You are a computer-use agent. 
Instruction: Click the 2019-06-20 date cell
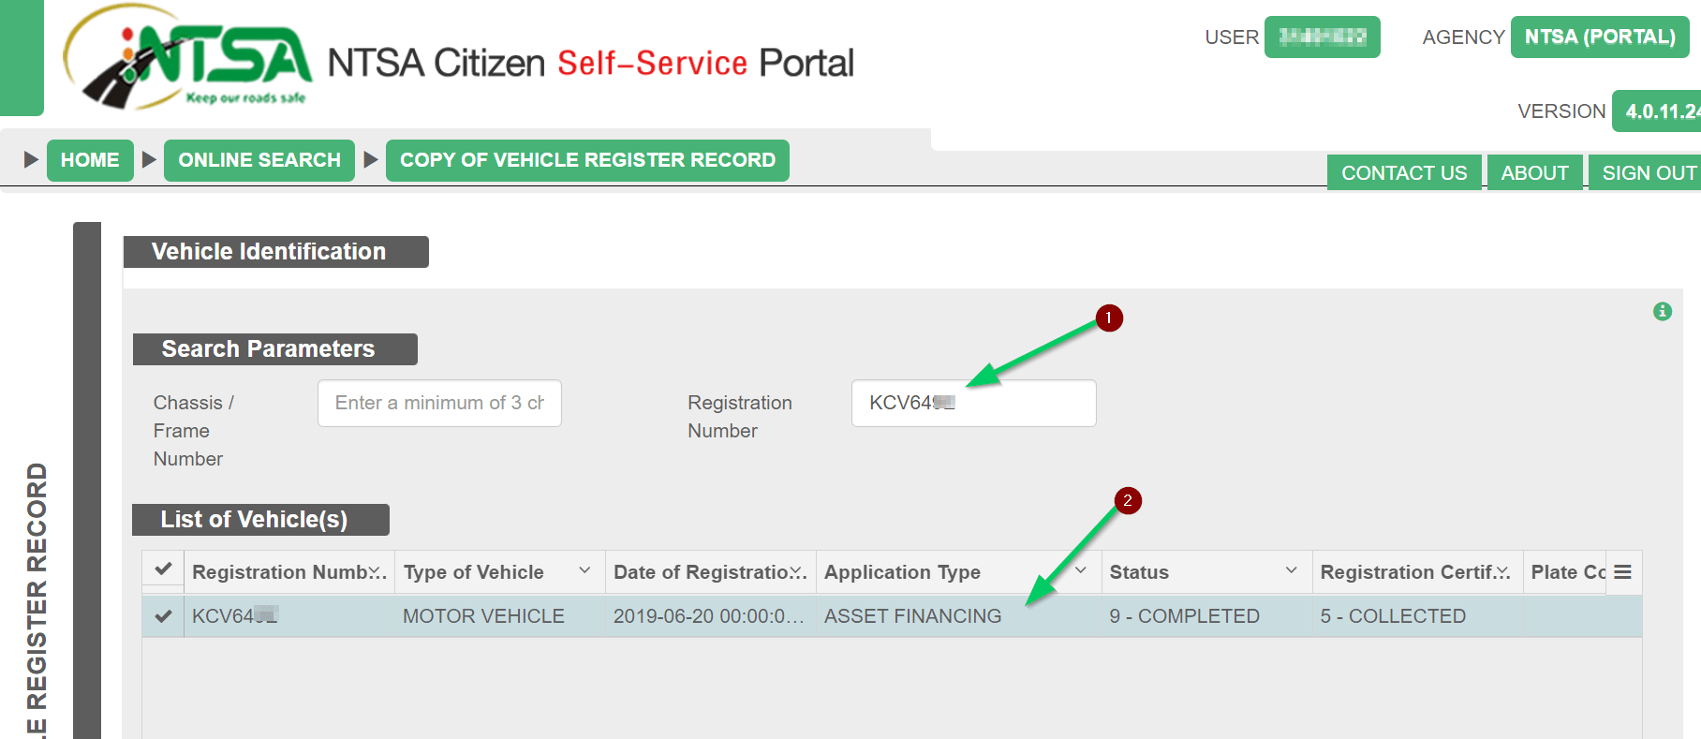click(711, 616)
